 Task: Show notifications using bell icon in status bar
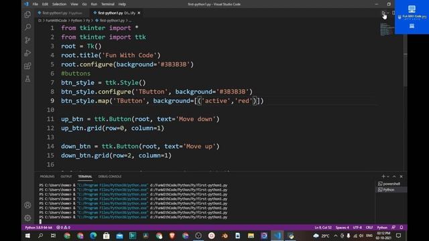click(402, 228)
